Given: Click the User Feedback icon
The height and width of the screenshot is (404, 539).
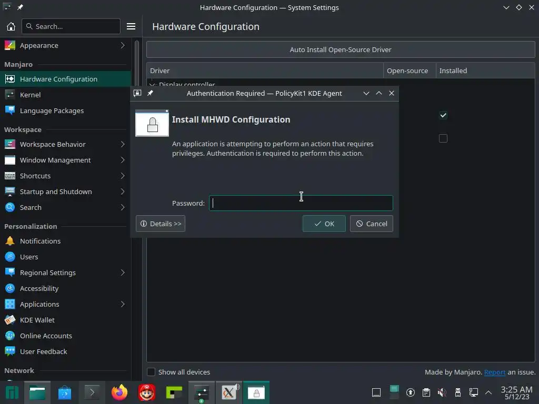Looking at the screenshot, I should pos(10,352).
